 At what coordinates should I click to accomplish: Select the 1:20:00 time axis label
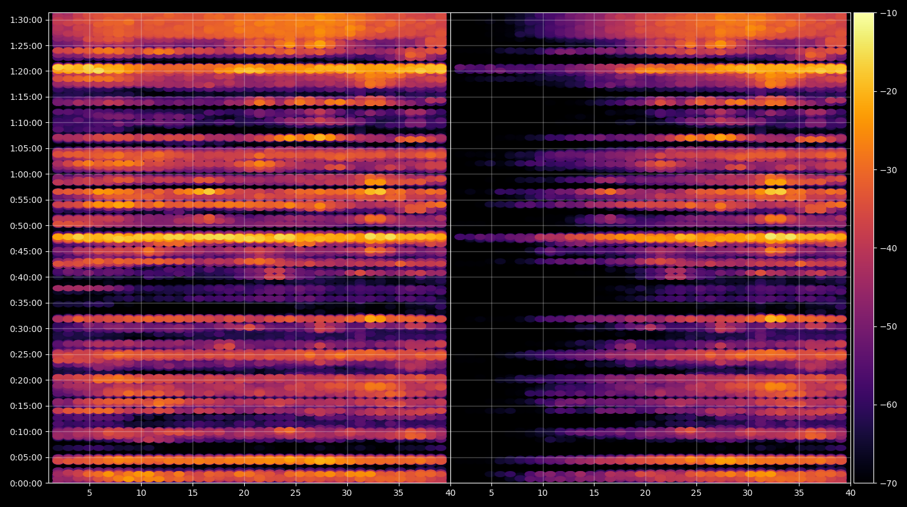26,71
